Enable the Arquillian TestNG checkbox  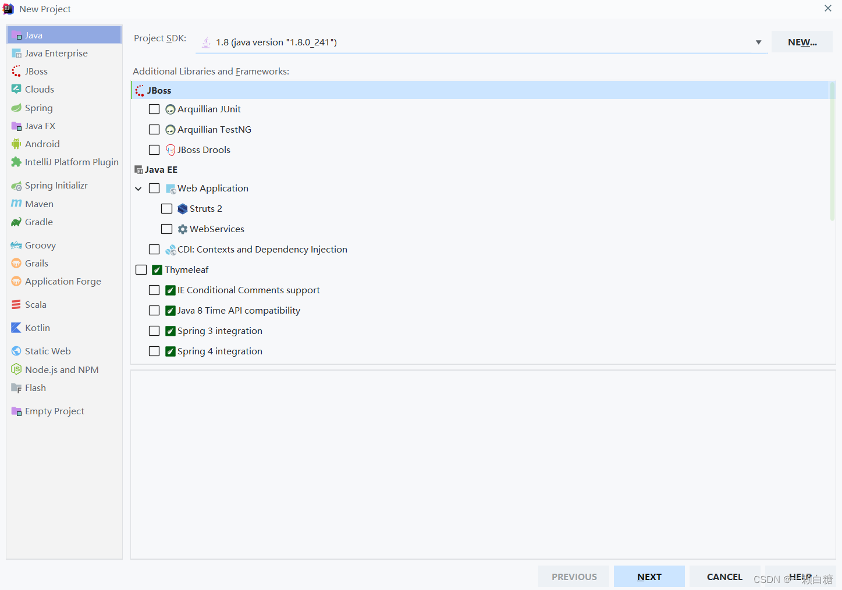pyautogui.click(x=154, y=130)
